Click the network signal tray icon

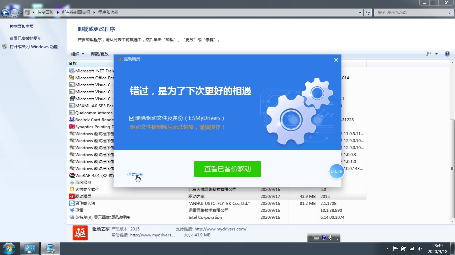(x=412, y=248)
